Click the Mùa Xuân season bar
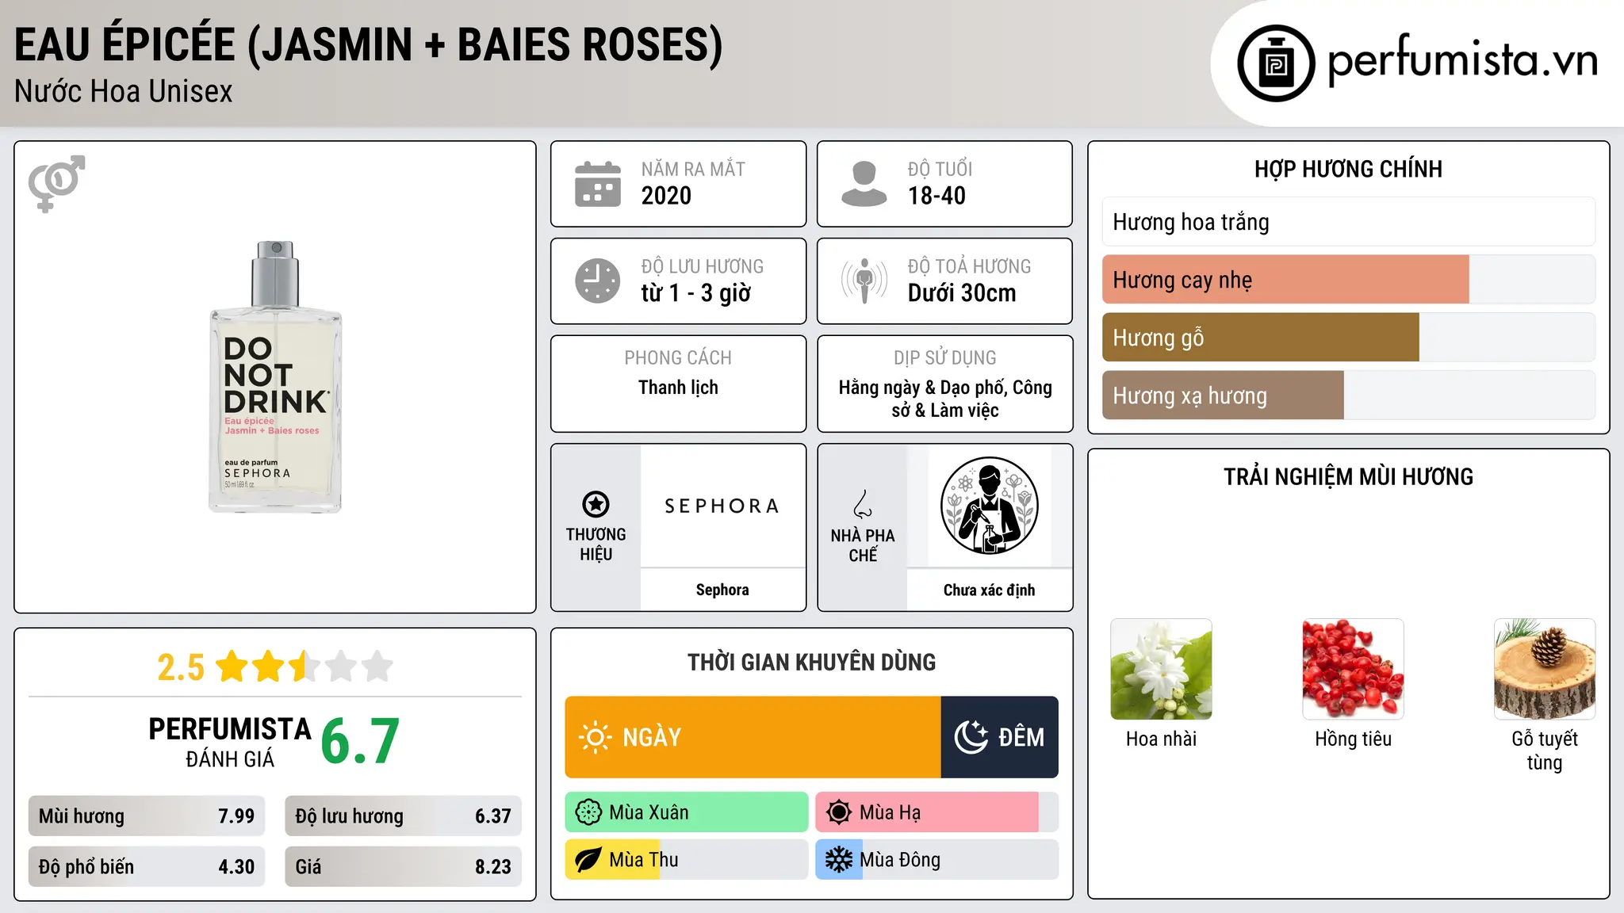The height and width of the screenshot is (913, 1624). pyautogui.click(x=687, y=812)
